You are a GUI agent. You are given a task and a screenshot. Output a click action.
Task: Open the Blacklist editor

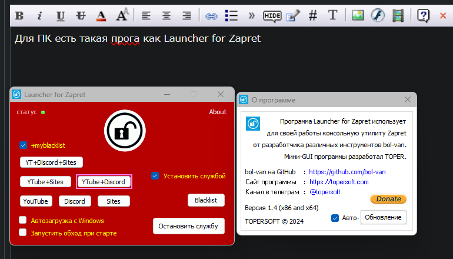click(x=206, y=200)
